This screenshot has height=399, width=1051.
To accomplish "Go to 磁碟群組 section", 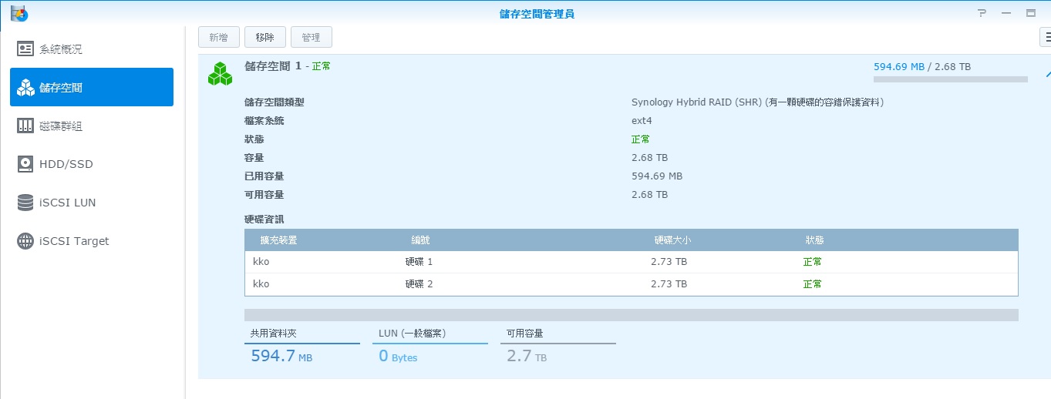I will 92,126.
